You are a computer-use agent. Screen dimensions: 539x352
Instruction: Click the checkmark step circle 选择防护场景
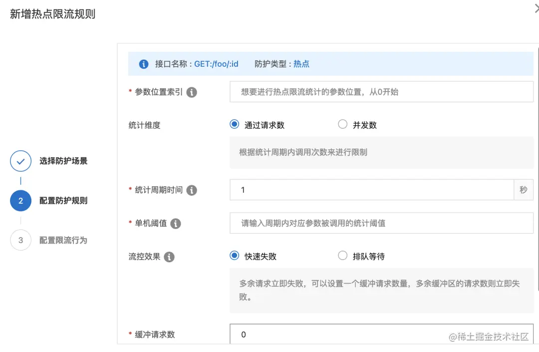[20, 161]
